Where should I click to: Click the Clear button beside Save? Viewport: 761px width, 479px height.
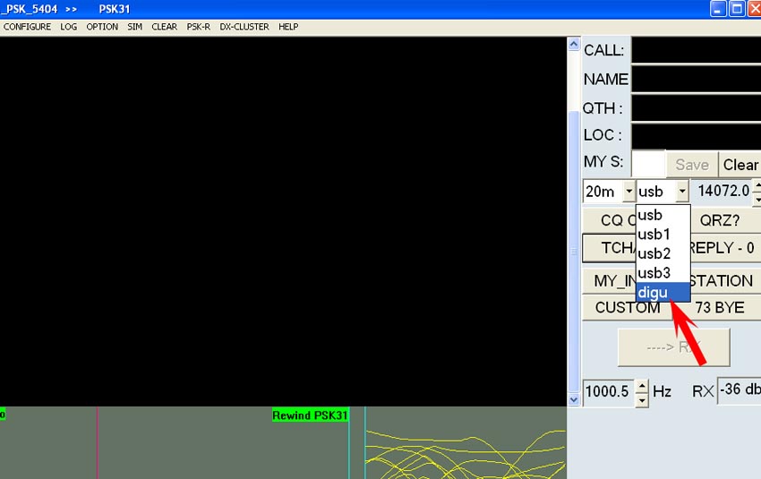click(740, 165)
